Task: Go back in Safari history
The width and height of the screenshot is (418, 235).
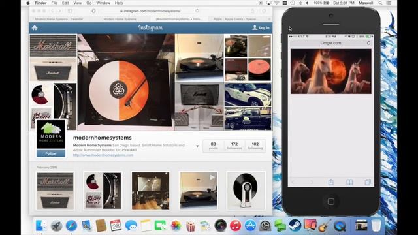Action: click(x=52, y=11)
